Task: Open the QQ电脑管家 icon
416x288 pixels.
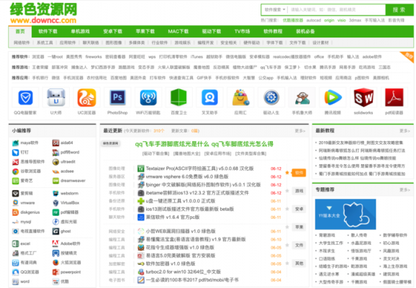Action: pos(25,98)
